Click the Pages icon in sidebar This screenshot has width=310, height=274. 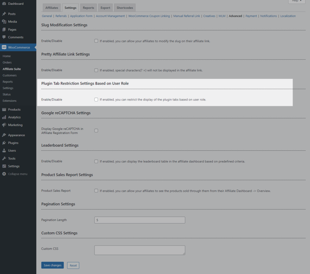pos(4,29)
